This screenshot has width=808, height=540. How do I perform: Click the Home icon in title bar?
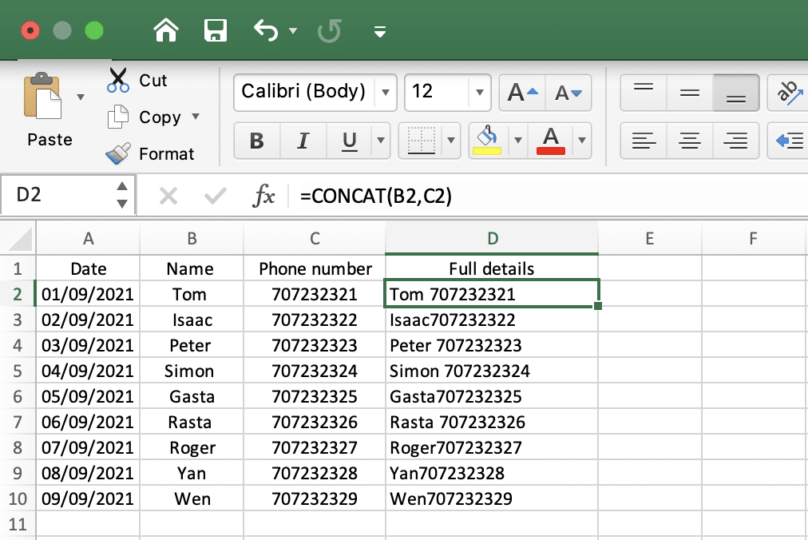(166, 30)
